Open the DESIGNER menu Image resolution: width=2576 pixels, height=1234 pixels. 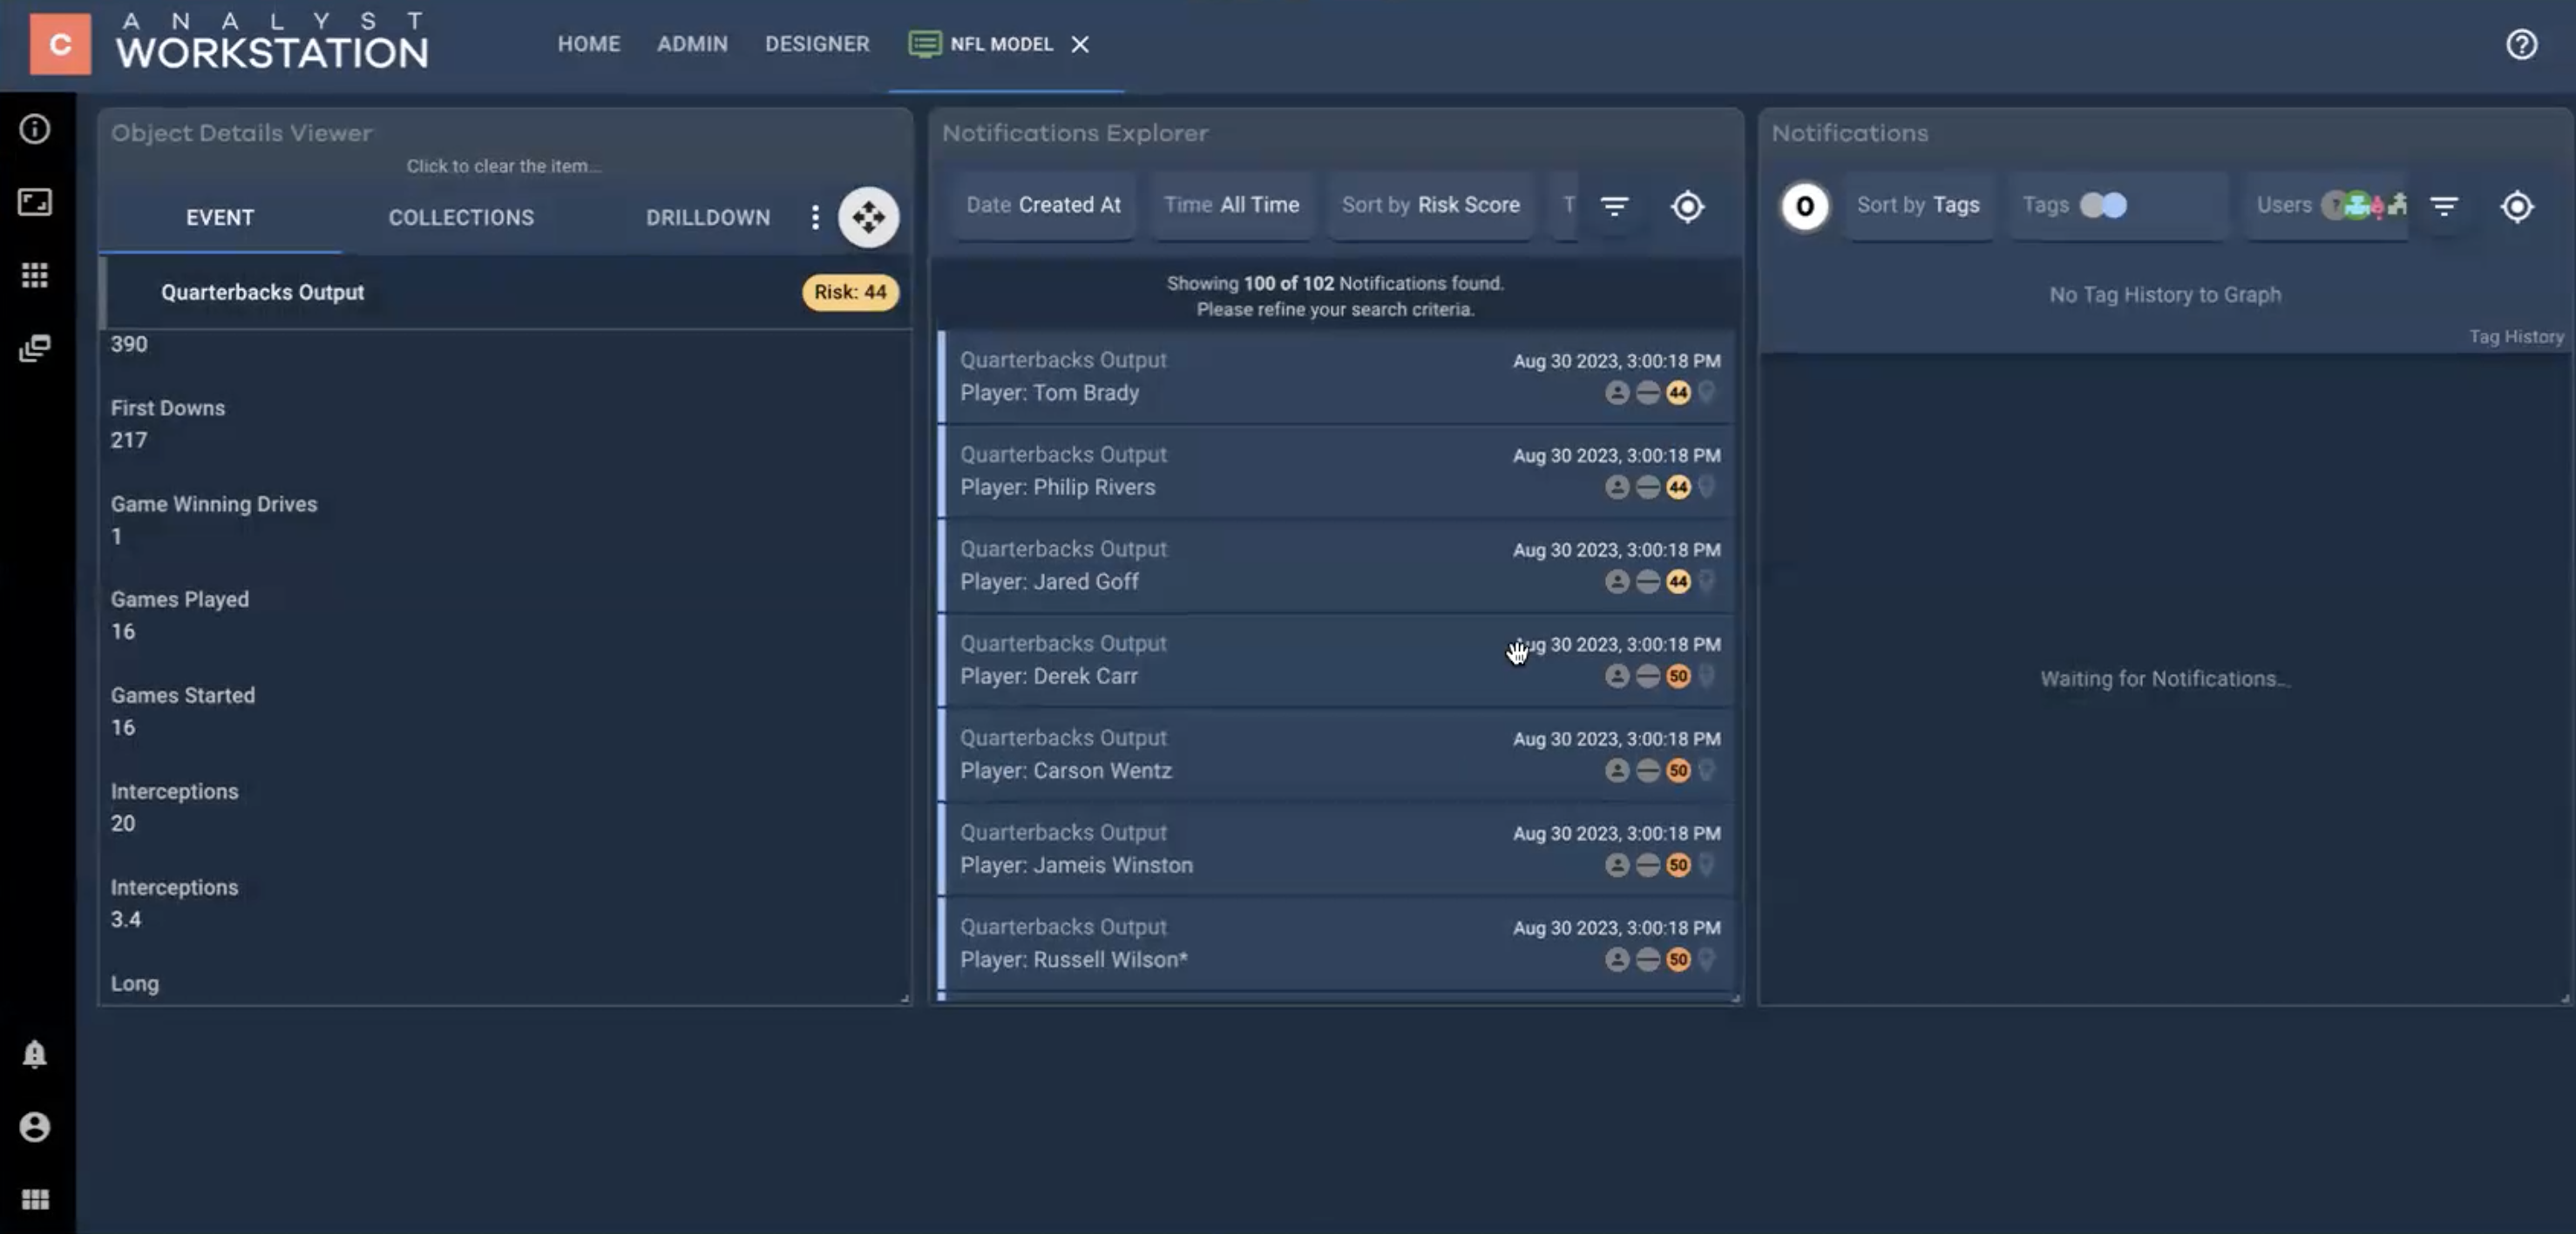817,44
